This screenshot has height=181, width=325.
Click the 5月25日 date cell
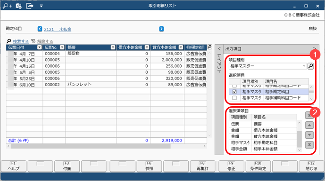(25, 79)
